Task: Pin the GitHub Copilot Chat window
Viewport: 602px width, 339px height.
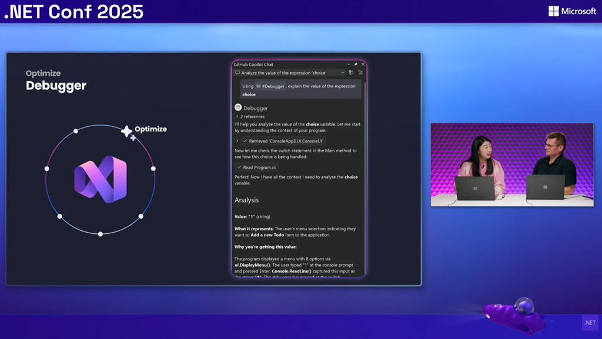Action: coord(356,64)
